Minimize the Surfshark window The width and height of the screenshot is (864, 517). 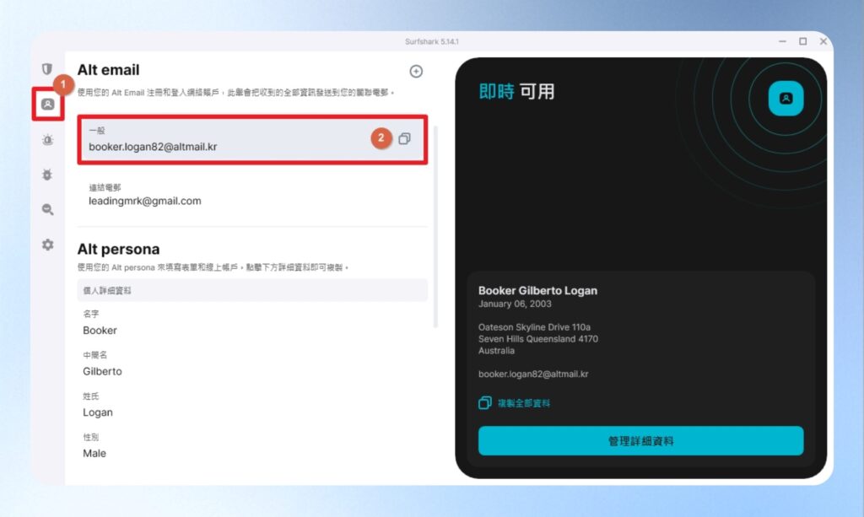(782, 41)
